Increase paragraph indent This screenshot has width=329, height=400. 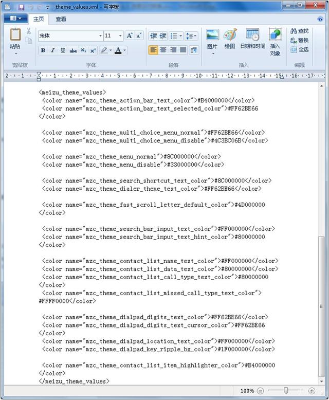click(x=163, y=36)
